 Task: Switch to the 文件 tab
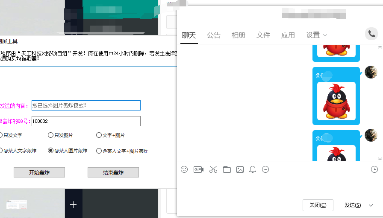click(x=263, y=35)
